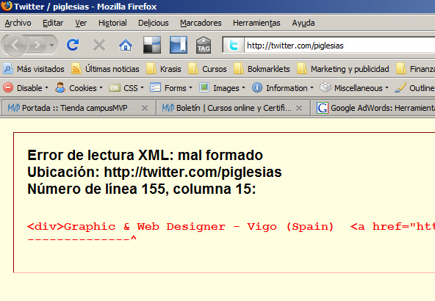Click the 'Ubicación: http://twitter.com/piglesias' line
The image size is (435, 301).
154,172
